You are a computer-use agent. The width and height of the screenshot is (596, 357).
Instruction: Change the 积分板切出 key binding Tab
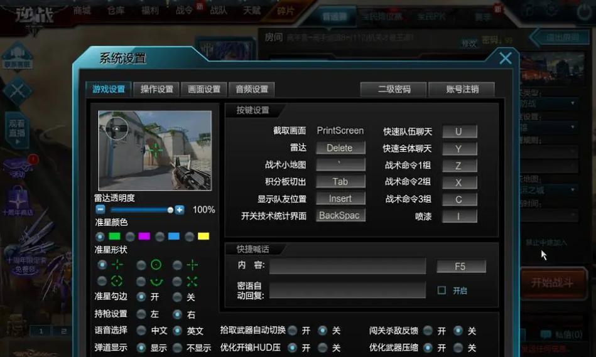click(340, 181)
